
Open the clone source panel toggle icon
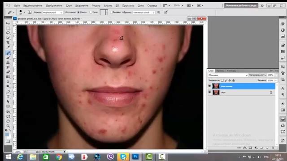(x=30, y=12)
